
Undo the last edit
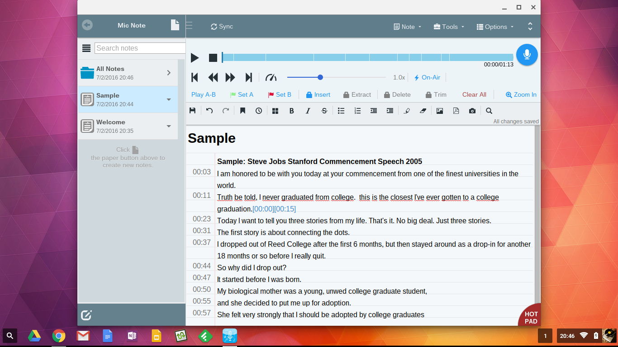(209, 111)
